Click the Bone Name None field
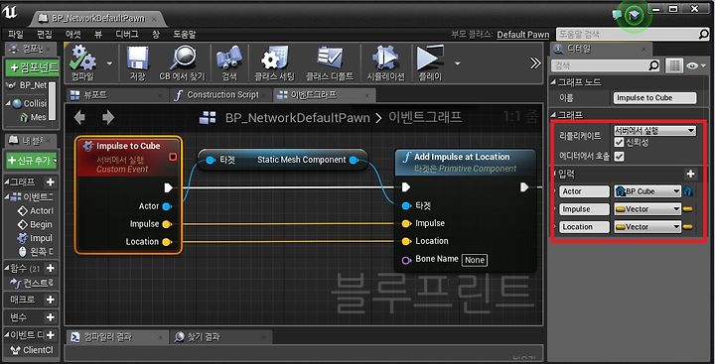The height and width of the screenshot is (364, 715). tap(475, 260)
